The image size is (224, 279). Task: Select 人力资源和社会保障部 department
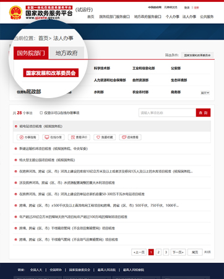tap(110, 80)
